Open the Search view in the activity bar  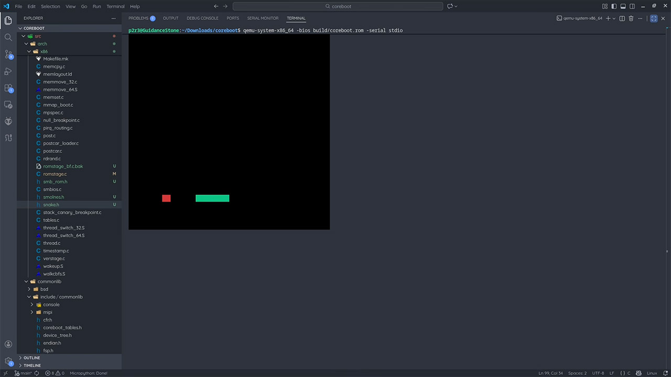coord(8,37)
